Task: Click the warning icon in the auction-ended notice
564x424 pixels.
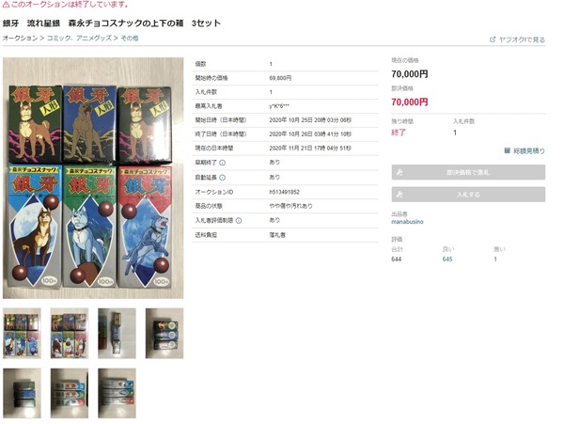Action: [6, 5]
